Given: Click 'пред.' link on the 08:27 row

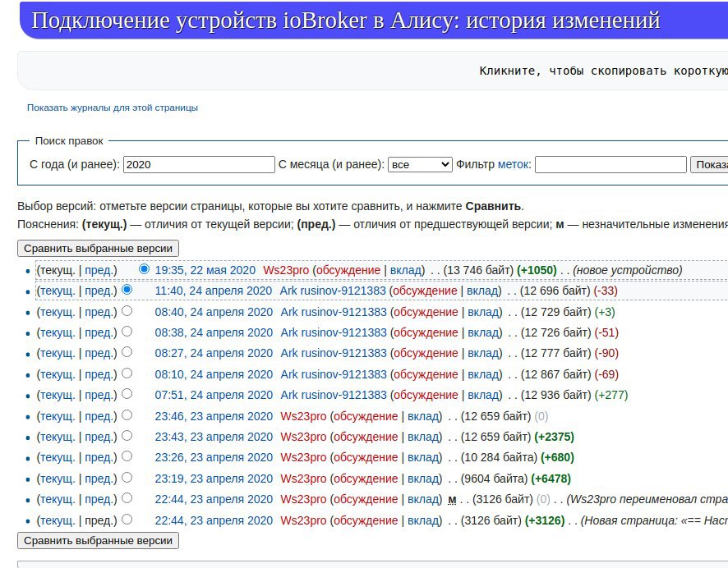Looking at the screenshot, I should [x=99, y=353].
